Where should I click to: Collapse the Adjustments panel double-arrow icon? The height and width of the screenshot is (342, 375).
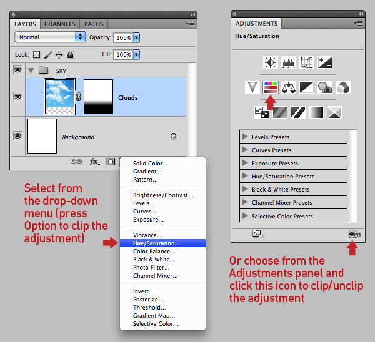point(361,14)
